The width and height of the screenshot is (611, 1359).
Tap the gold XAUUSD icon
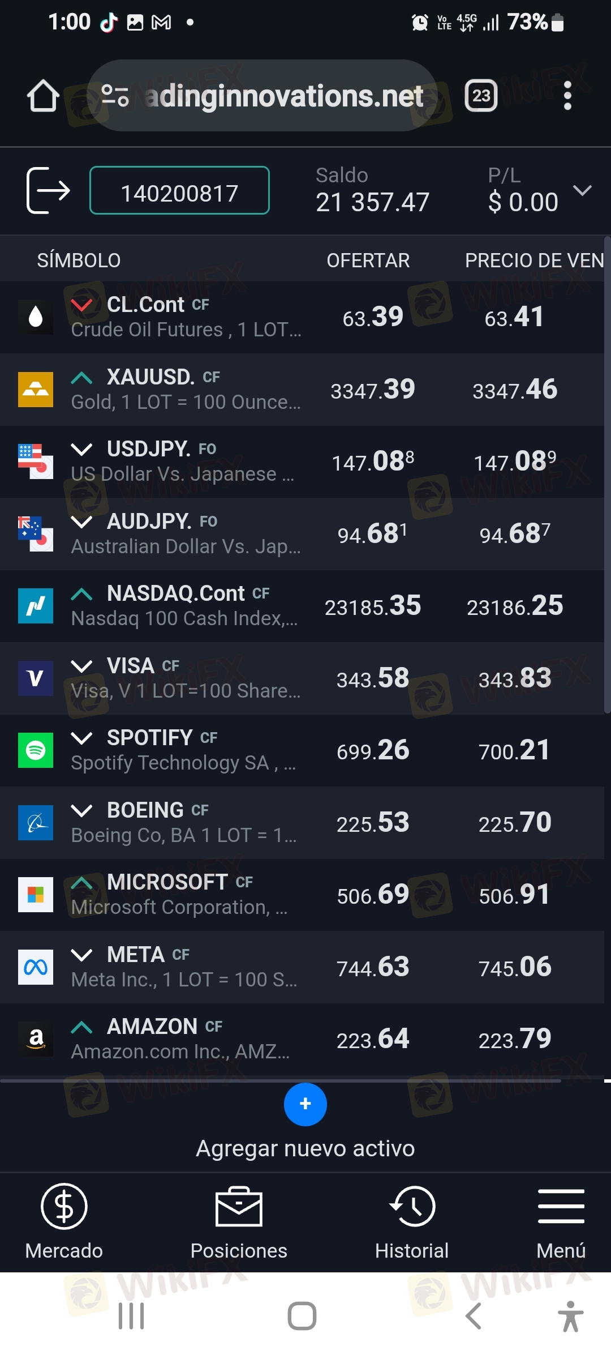pyautogui.click(x=36, y=389)
